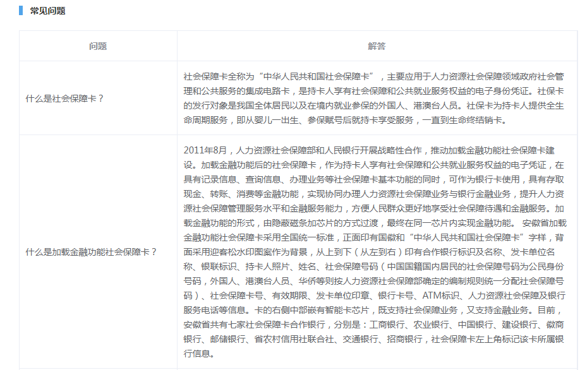Click the line starting 设。加载金融功能后的社会保障卡
Screen dimensions: 580x370
point(373,165)
